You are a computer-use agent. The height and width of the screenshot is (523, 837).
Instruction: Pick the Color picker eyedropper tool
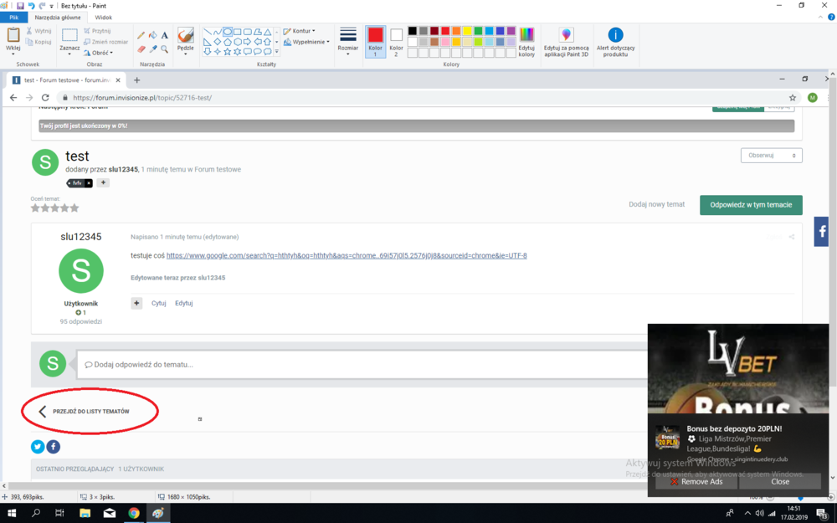coord(152,49)
